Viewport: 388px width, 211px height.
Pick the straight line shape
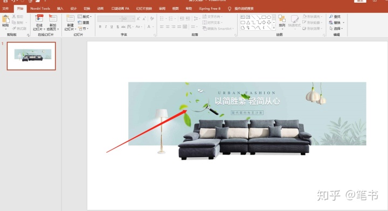coord(253,17)
